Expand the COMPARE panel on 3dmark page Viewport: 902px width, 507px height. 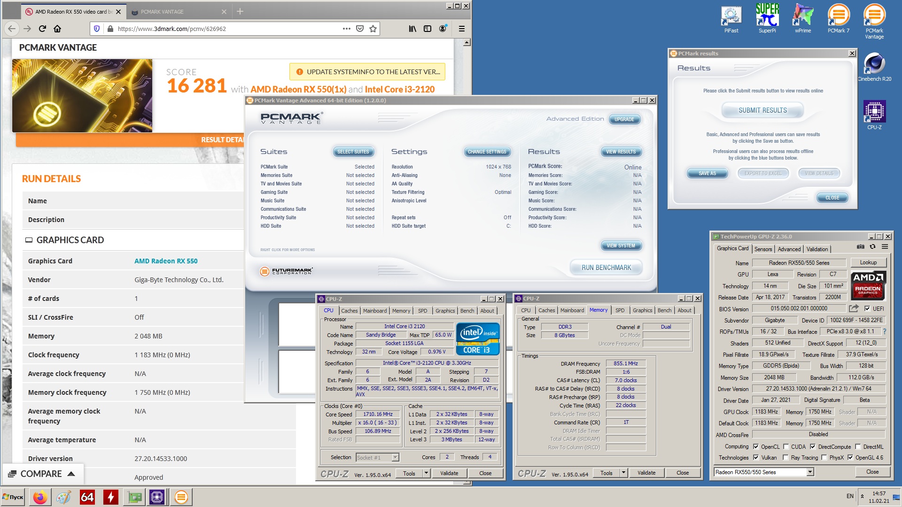coord(43,474)
